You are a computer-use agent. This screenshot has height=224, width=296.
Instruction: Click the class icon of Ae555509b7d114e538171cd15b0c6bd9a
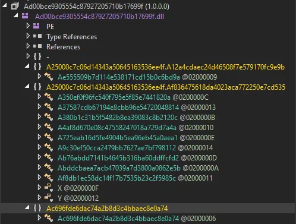click(49, 77)
